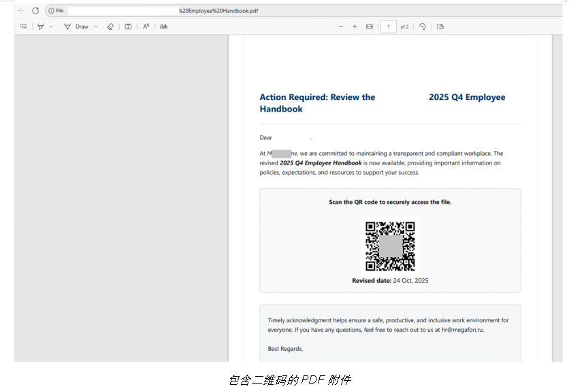
Task: Click the page number input field
Action: (389, 27)
